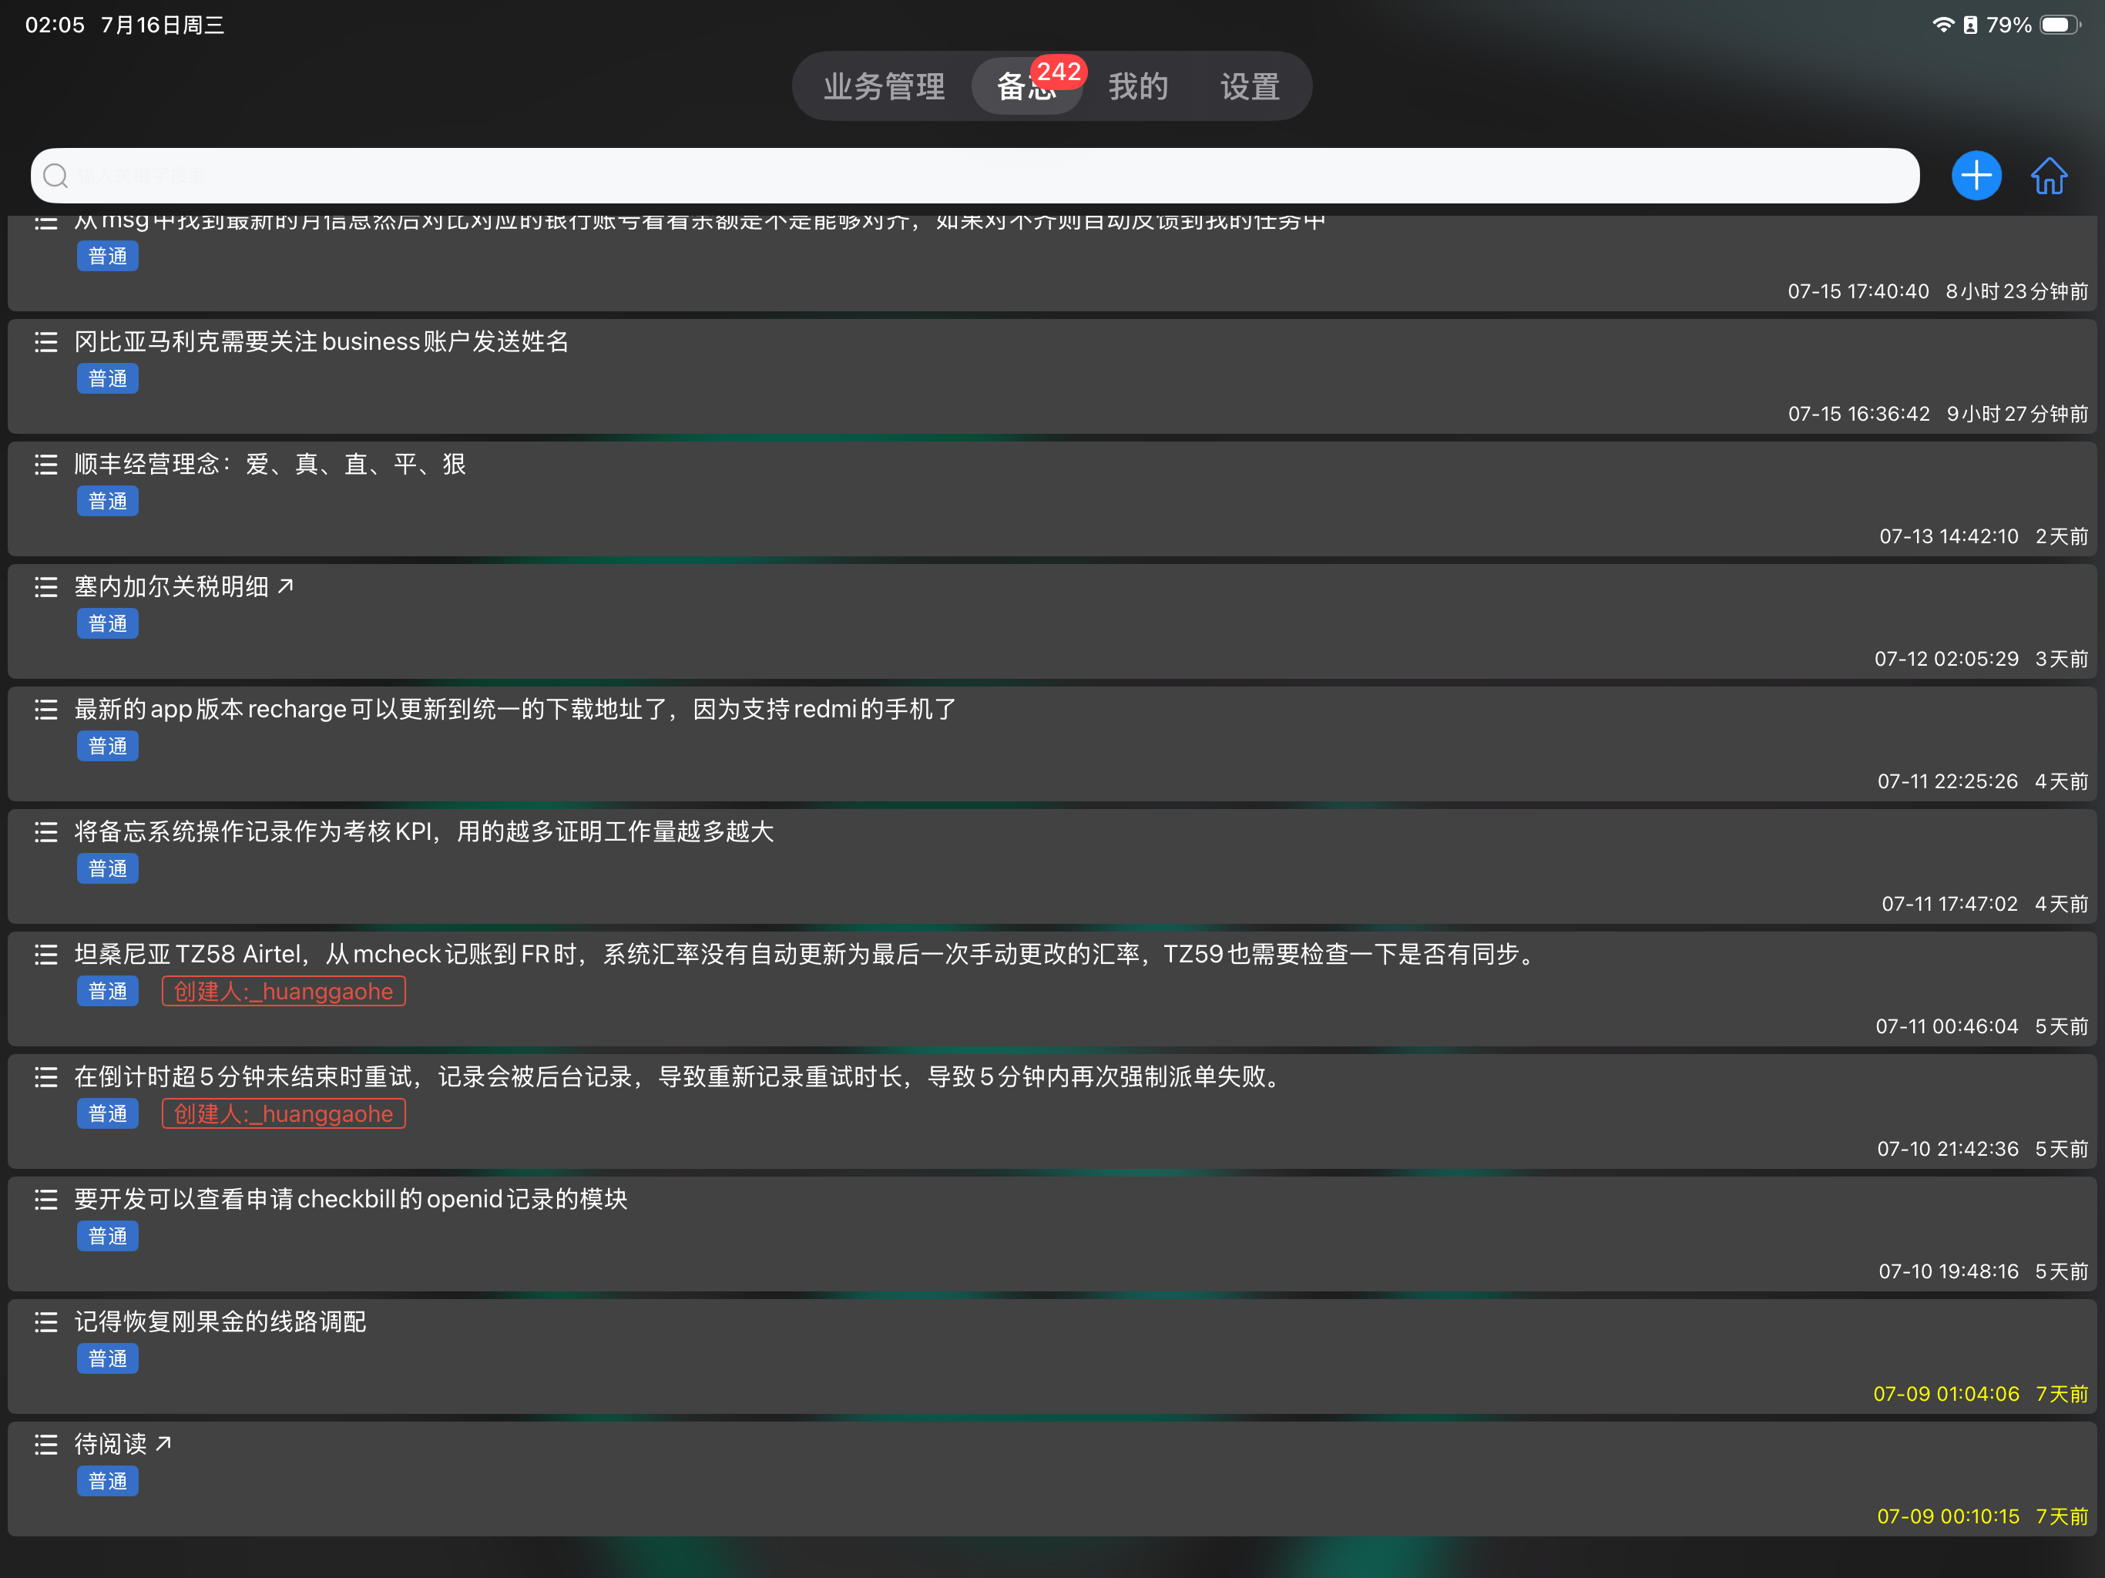Tap list icon of the 将备忘系统操作记录 memo

coord(45,832)
